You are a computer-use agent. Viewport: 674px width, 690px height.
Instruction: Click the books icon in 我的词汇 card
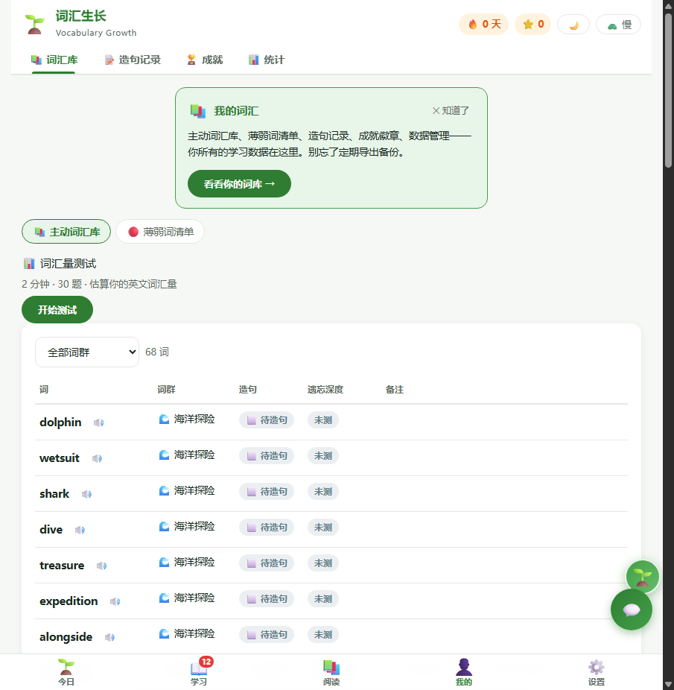click(x=197, y=111)
